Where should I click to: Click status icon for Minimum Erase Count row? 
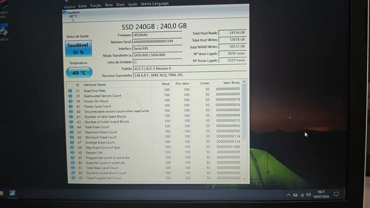click(71, 138)
